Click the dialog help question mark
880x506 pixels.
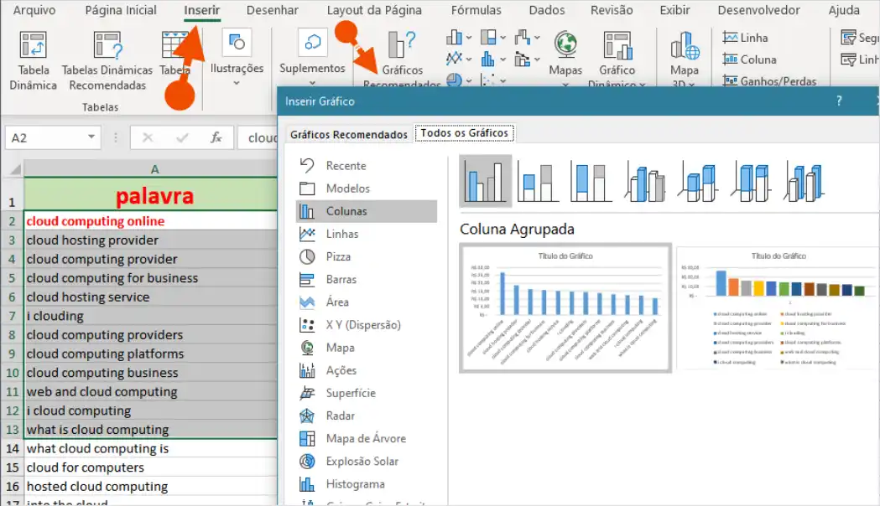(x=838, y=100)
